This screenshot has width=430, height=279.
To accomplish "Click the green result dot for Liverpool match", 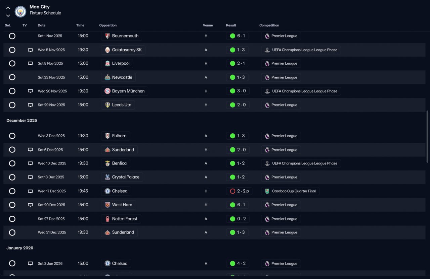I will point(232,63).
